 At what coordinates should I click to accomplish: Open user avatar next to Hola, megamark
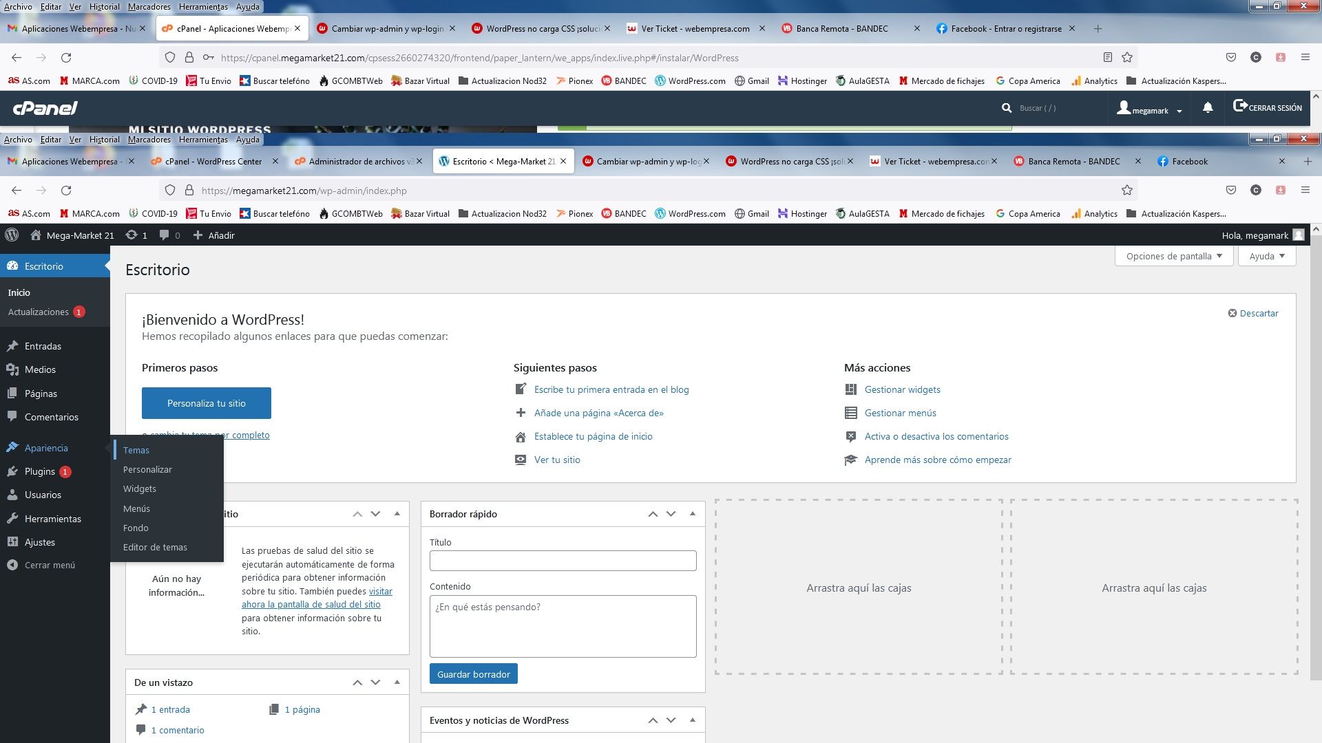[1299, 235]
